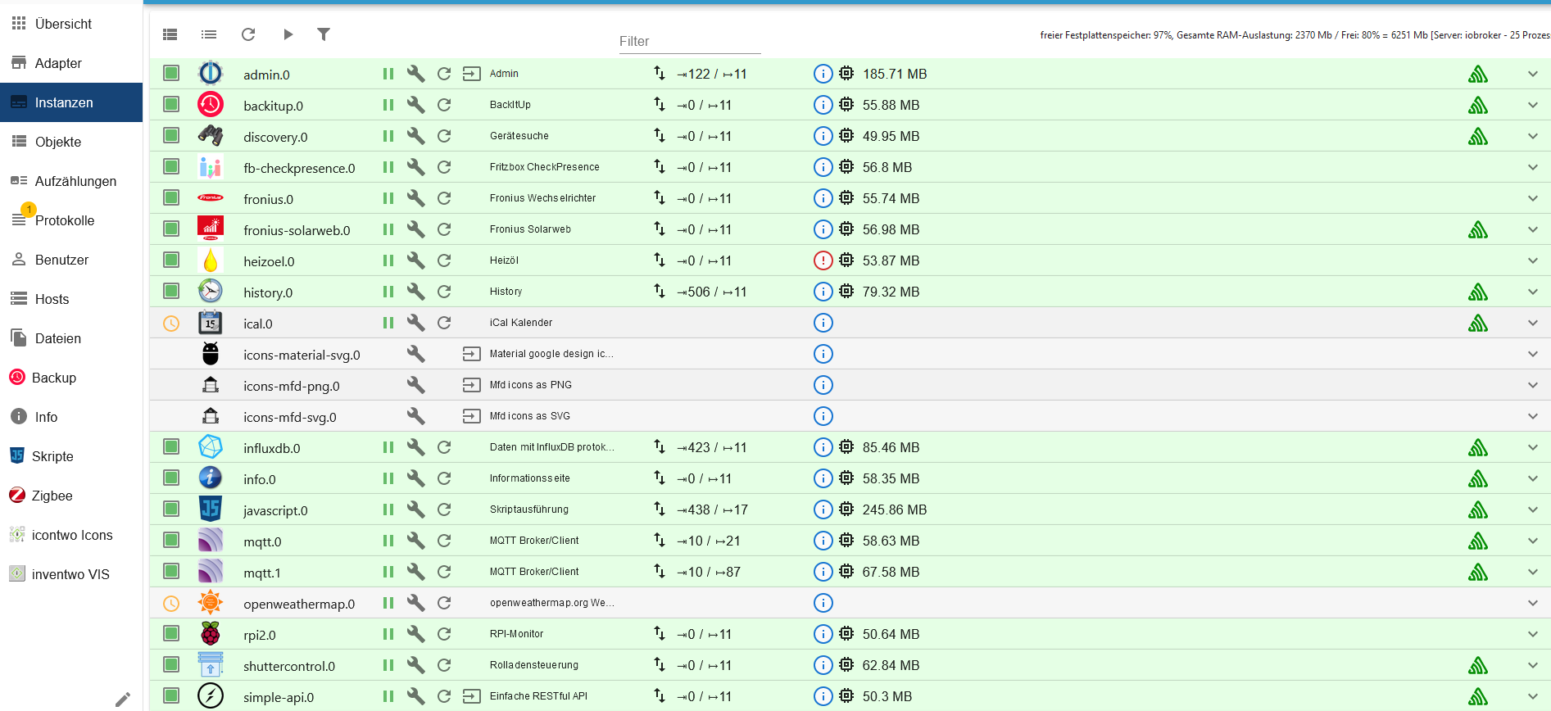Focus the Filter text field
The width and height of the screenshot is (1551, 711).
tap(690, 41)
